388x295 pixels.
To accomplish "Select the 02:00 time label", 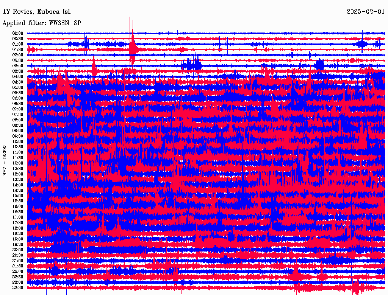I will (x=18, y=55).
